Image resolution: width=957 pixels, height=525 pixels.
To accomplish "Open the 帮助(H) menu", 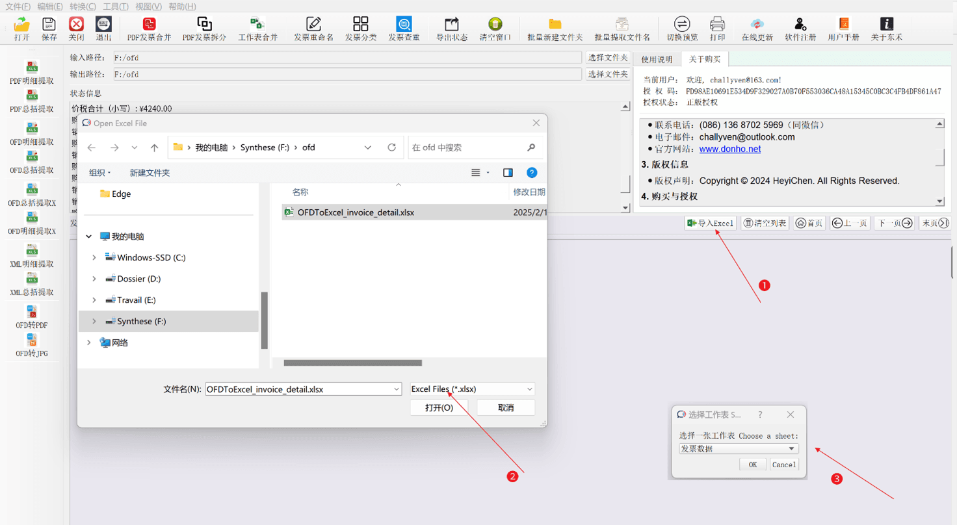I will (182, 6).
